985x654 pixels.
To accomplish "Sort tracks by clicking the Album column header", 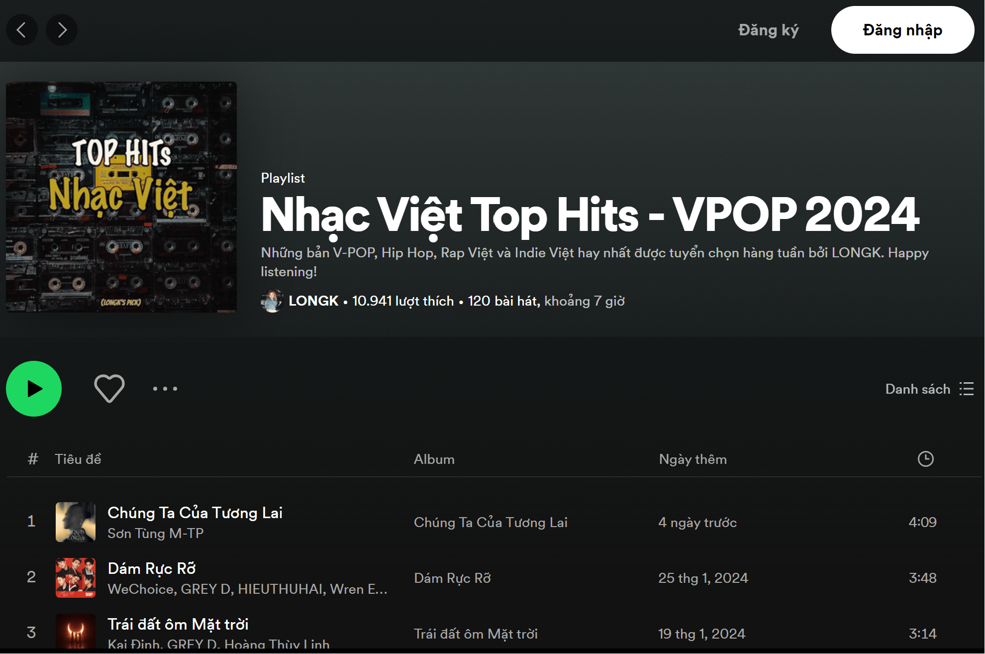I will click(435, 459).
